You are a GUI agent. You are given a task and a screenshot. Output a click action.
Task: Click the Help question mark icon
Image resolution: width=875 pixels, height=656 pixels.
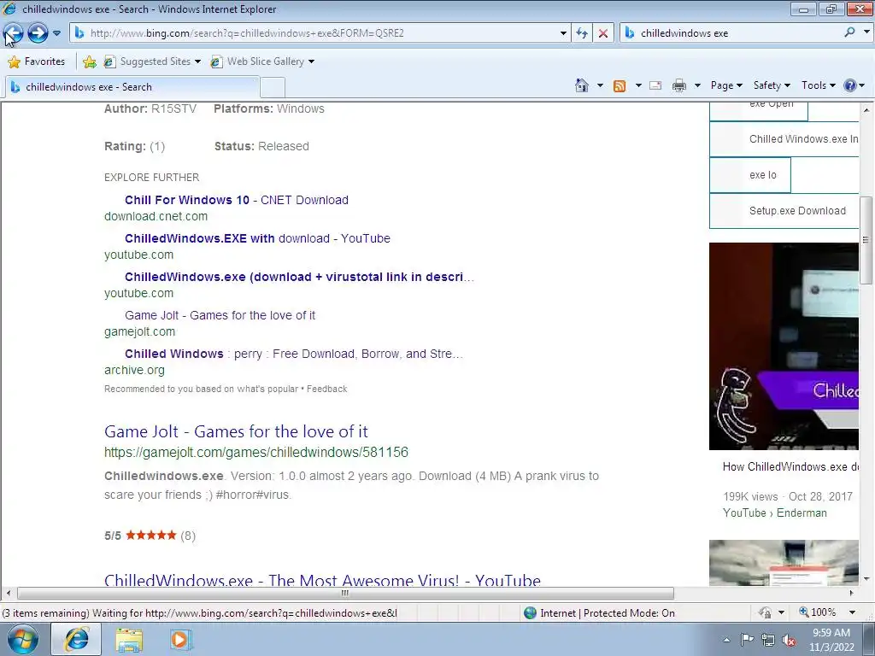click(850, 85)
